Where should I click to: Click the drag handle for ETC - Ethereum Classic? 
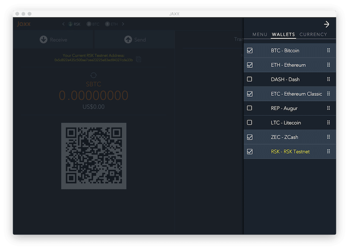[328, 94]
